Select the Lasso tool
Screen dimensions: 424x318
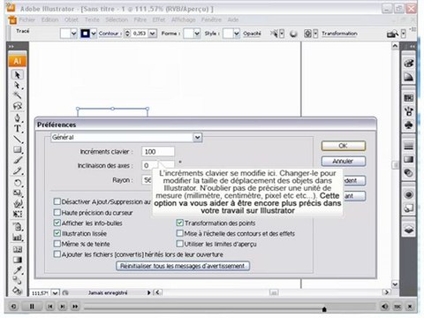18,106
